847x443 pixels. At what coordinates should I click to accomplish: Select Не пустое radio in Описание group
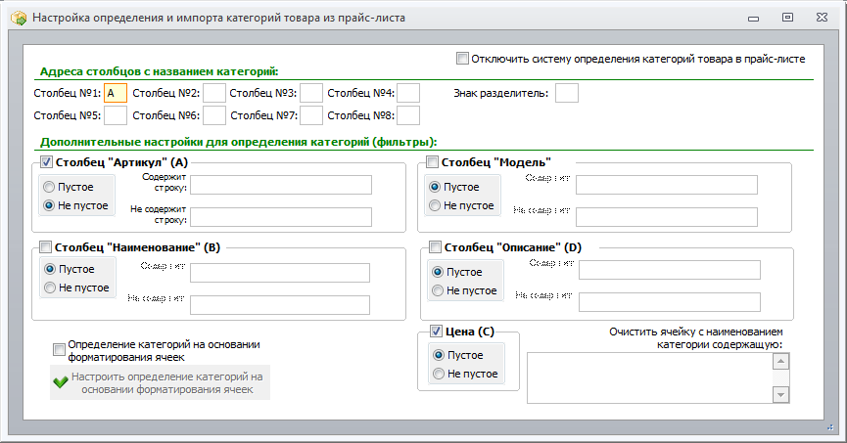[x=438, y=290]
